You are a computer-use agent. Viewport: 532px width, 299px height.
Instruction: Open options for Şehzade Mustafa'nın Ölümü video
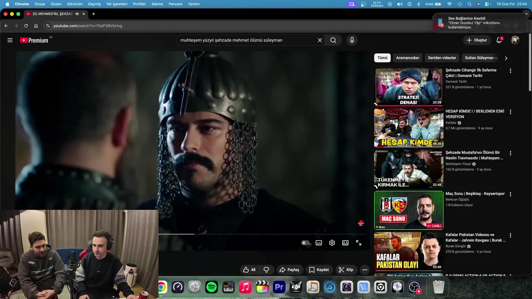pos(510,153)
